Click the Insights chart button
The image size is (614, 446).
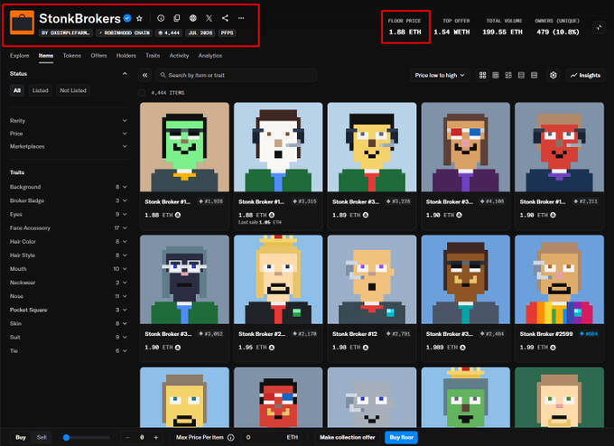click(585, 75)
